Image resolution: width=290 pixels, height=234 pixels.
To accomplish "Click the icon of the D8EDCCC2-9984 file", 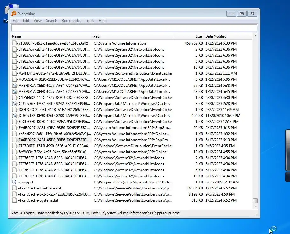I will tap(14, 109).
